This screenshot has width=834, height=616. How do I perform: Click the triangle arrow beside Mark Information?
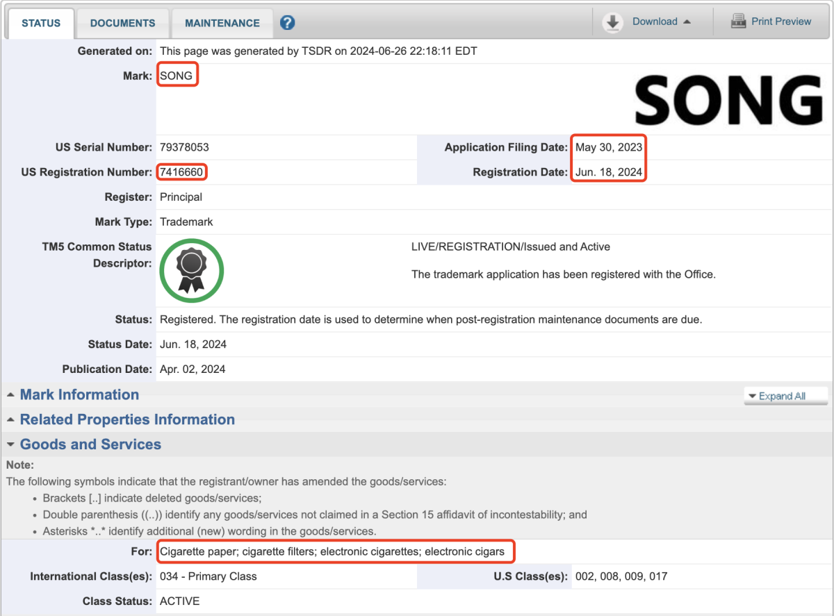(11, 395)
